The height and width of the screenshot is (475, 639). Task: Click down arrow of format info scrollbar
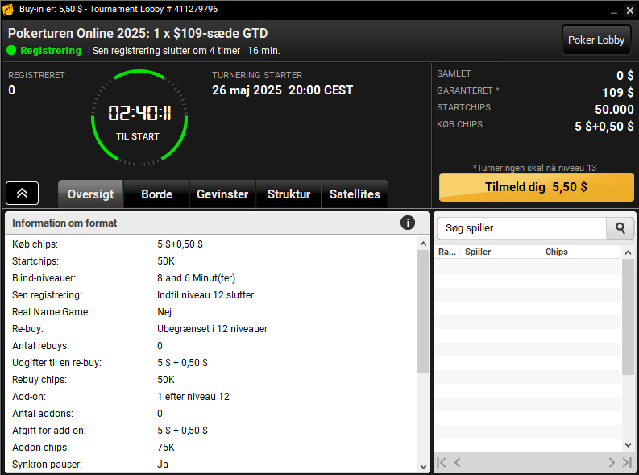tap(423, 466)
